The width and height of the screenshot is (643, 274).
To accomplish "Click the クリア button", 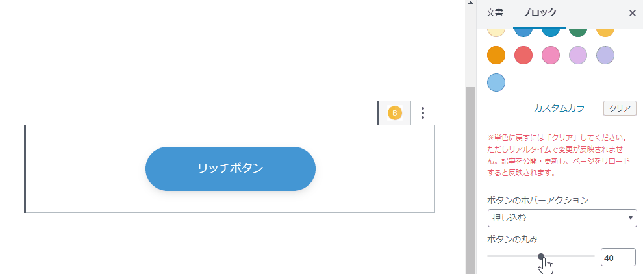I will tap(620, 108).
